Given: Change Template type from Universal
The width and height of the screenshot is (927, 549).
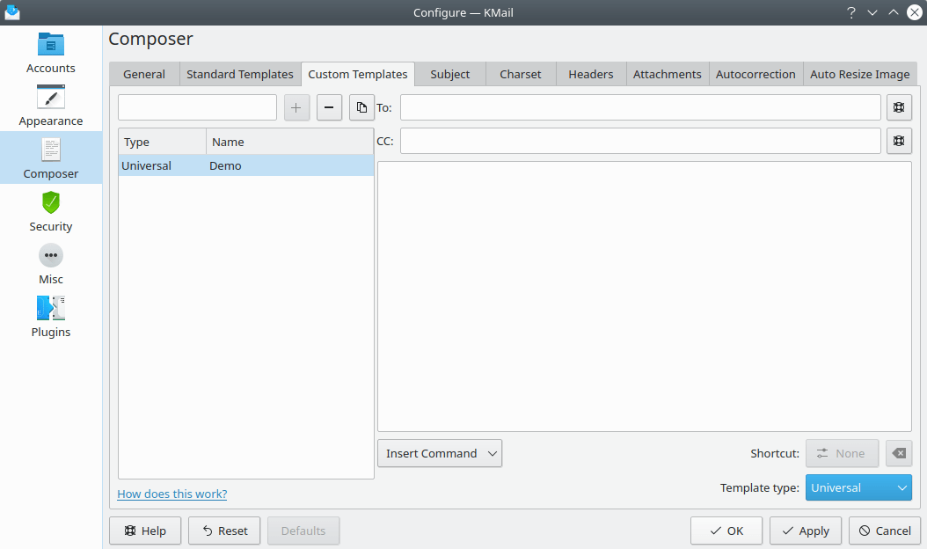Looking at the screenshot, I should pyautogui.click(x=858, y=487).
